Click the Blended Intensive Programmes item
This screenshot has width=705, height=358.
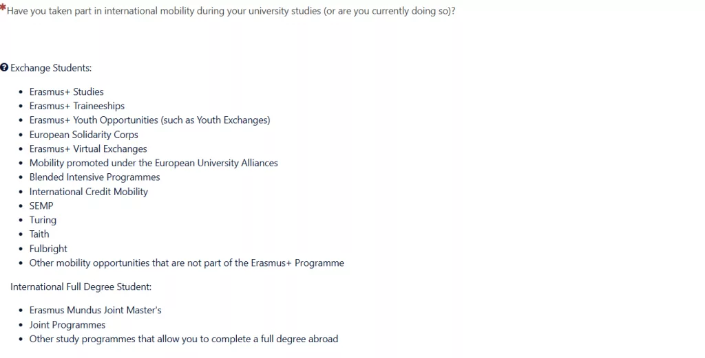pos(94,177)
